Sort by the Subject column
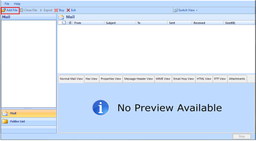 [120, 23]
